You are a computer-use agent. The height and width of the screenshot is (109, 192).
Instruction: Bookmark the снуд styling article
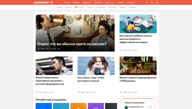pos(79,92)
